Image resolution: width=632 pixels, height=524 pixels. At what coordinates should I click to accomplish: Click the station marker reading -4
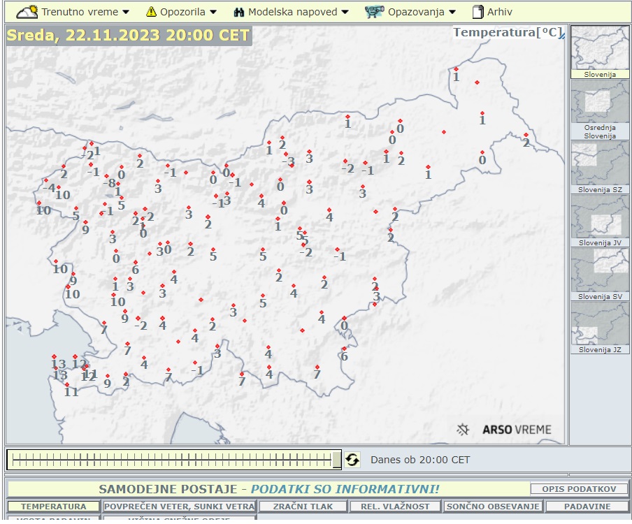(x=46, y=180)
